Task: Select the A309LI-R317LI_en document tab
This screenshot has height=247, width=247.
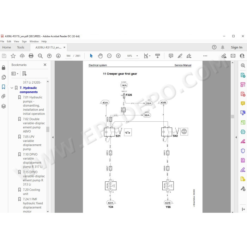Action: tap(48, 47)
